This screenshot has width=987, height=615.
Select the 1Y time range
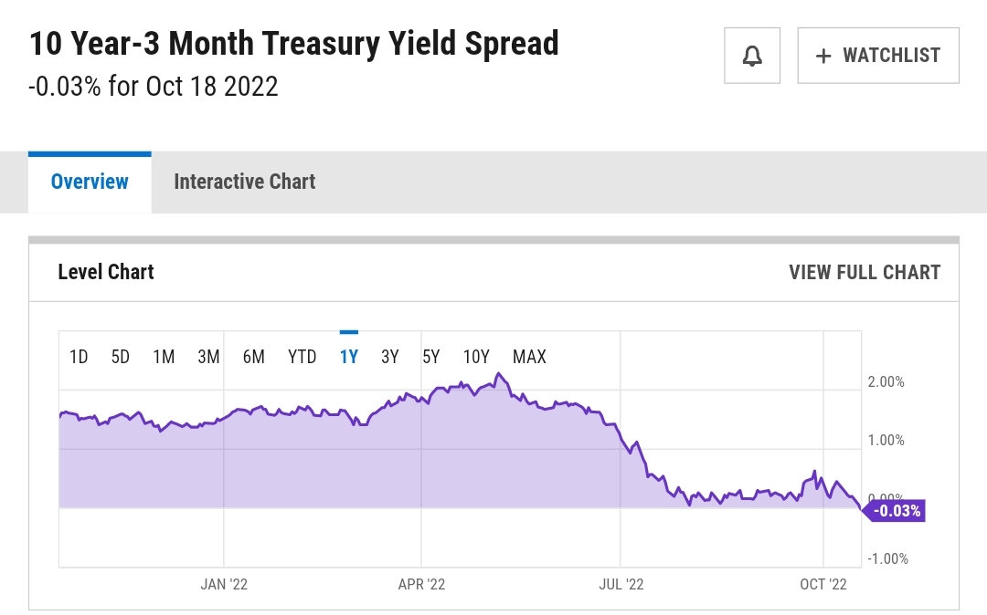click(348, 357)
